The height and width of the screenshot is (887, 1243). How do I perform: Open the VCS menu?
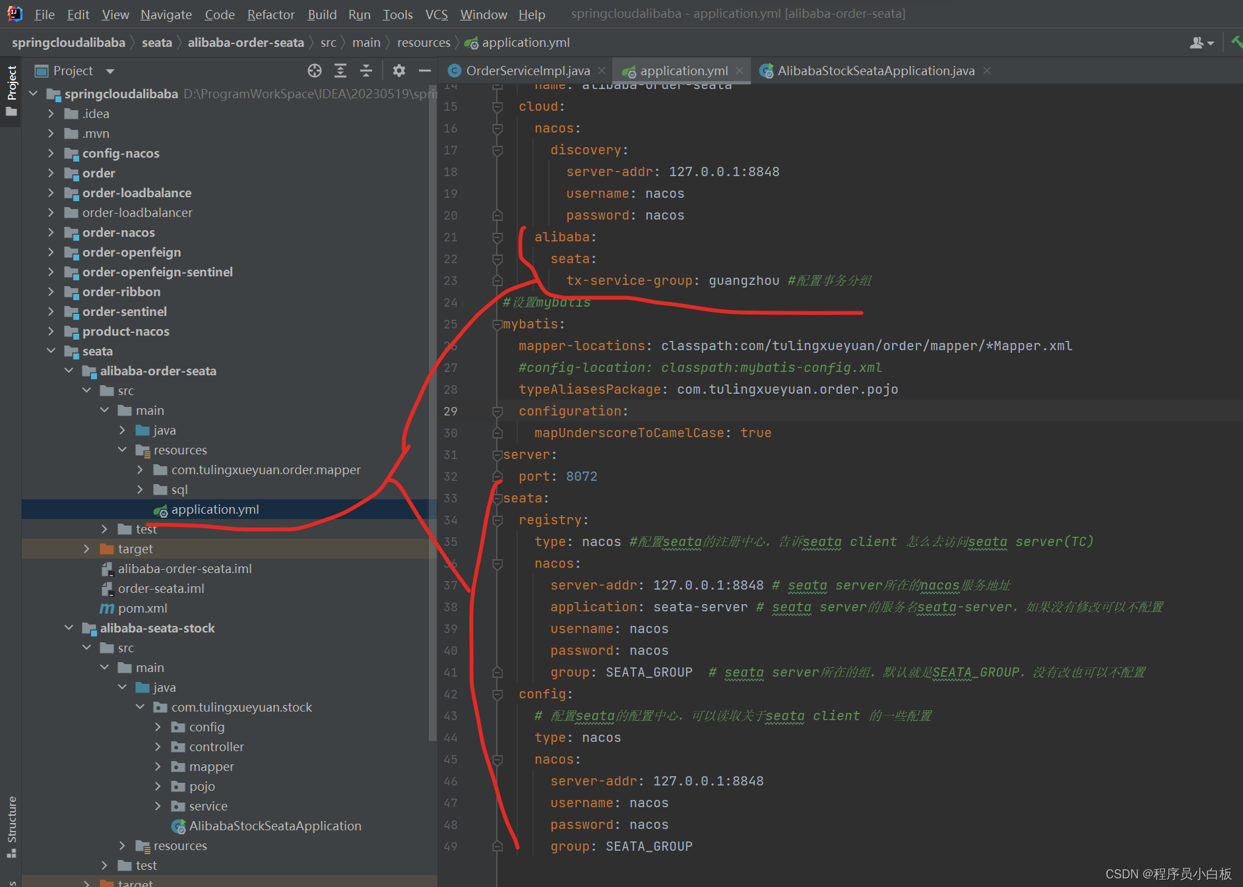coord(436,15)
